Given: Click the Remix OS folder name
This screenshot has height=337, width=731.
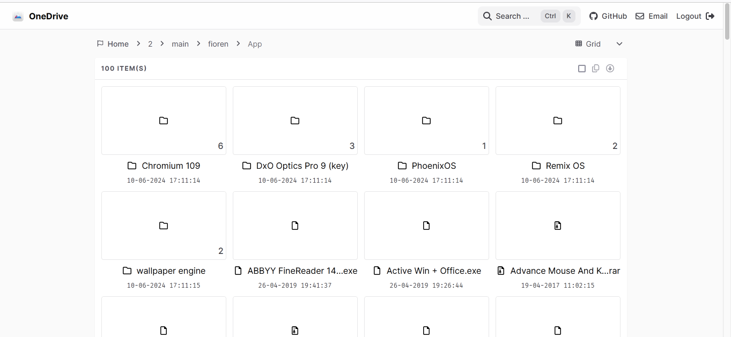Looking at the screenshot, I should pos(565,166).
